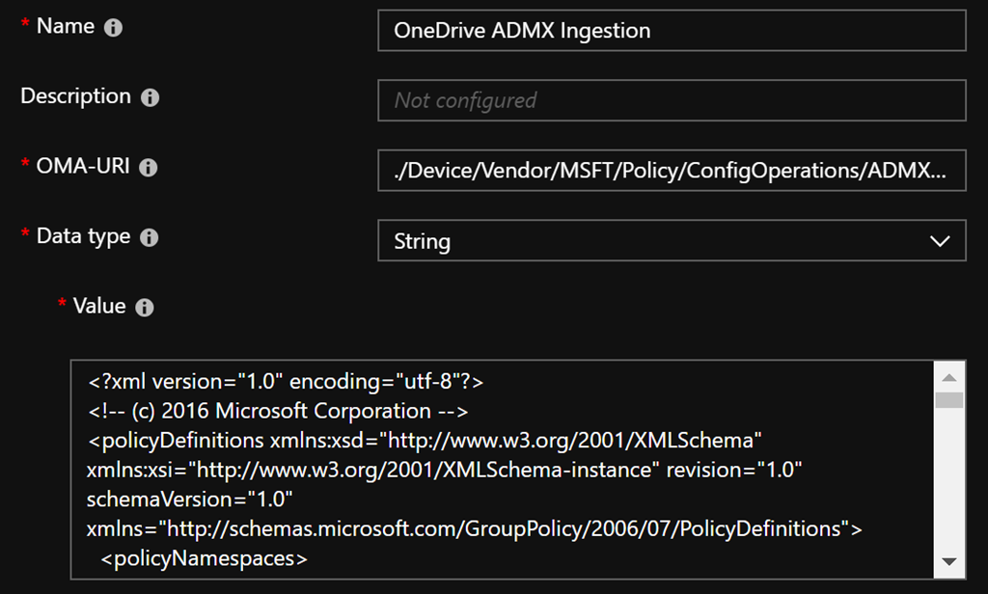Click the Name field containing OneDrive ADMX Ingestion
988x594 pixels.
coord(672,30)
